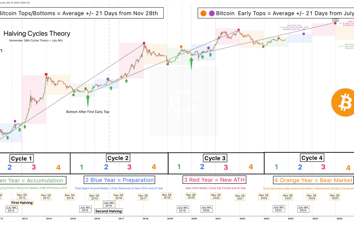This screenshot has height=227, width=354.
Task: Click the green bottom dot near start of 2015
Action: coord(74,95)
